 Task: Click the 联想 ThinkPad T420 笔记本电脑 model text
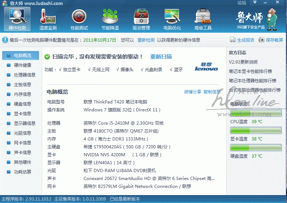[x=115, y=102]
